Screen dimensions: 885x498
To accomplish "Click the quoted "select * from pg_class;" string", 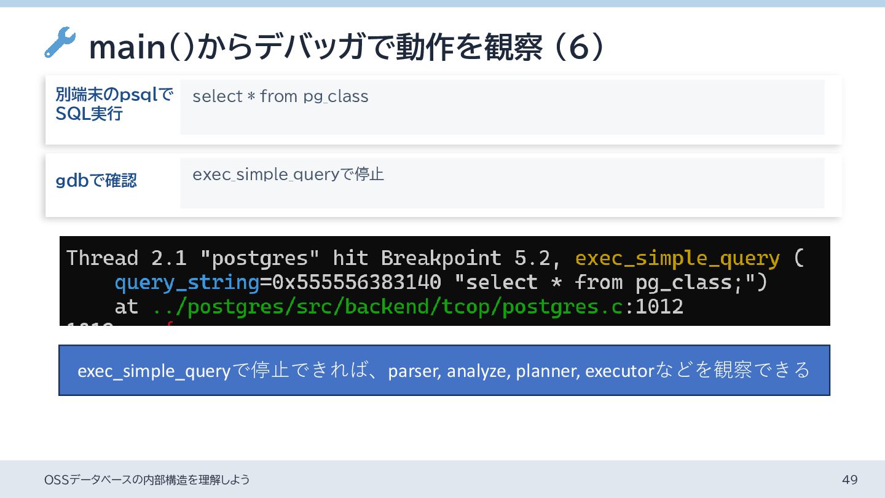I will pos(610,282).
